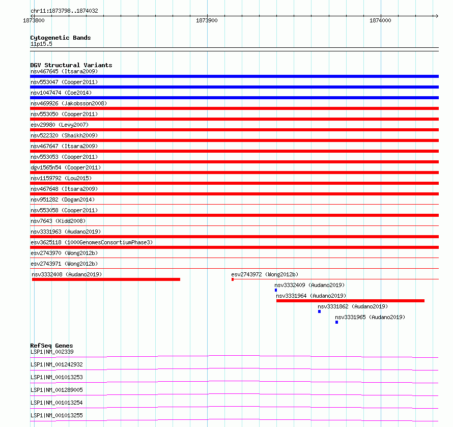Select esv2743972 (Wong2012b) variant label

pos(265,274)
